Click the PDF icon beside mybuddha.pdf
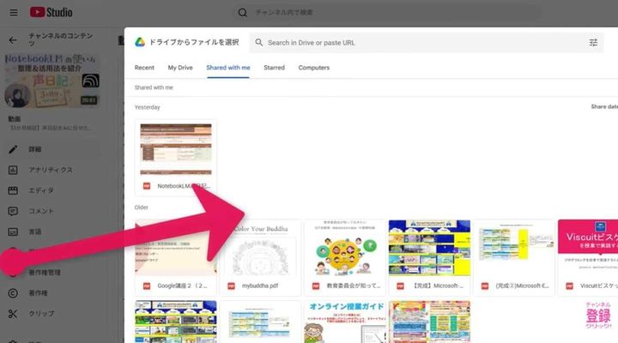The height and width of the screenshot is (343, 618). (x=232, y=286)
